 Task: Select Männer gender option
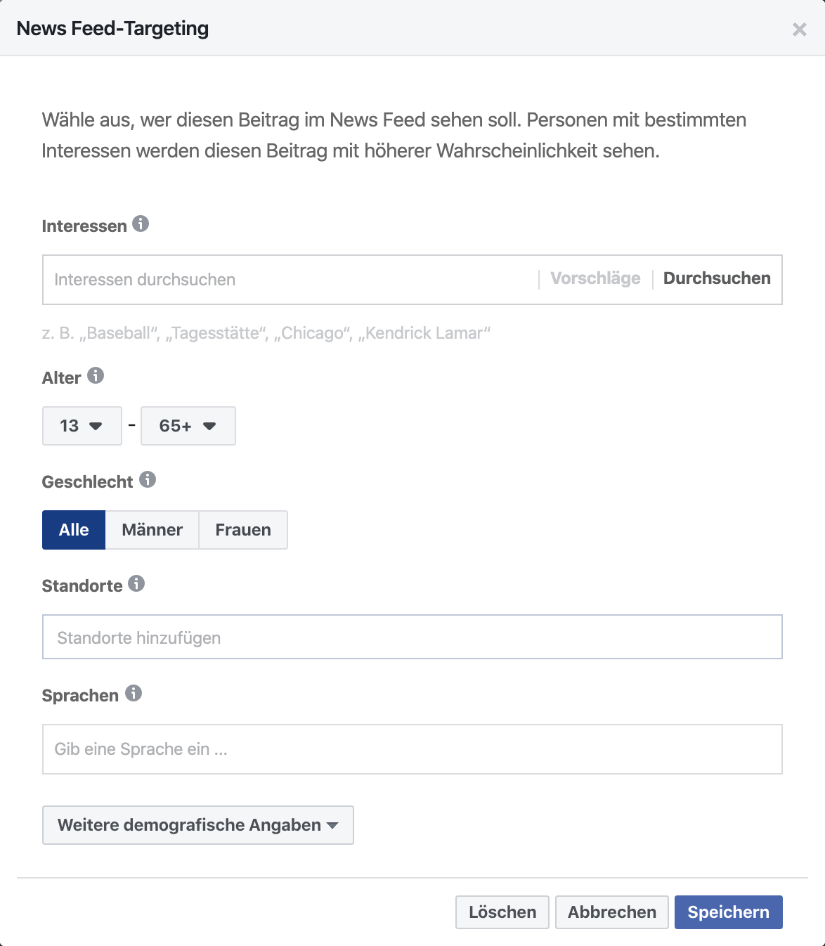(152, 530)
